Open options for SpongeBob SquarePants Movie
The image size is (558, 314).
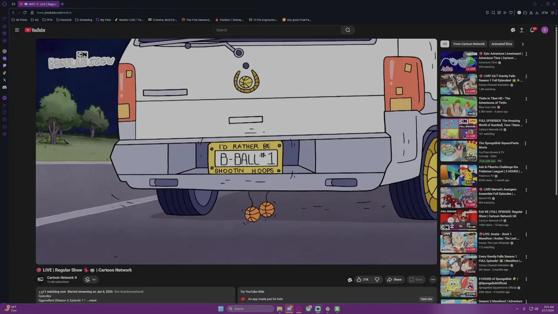point(525,143)
